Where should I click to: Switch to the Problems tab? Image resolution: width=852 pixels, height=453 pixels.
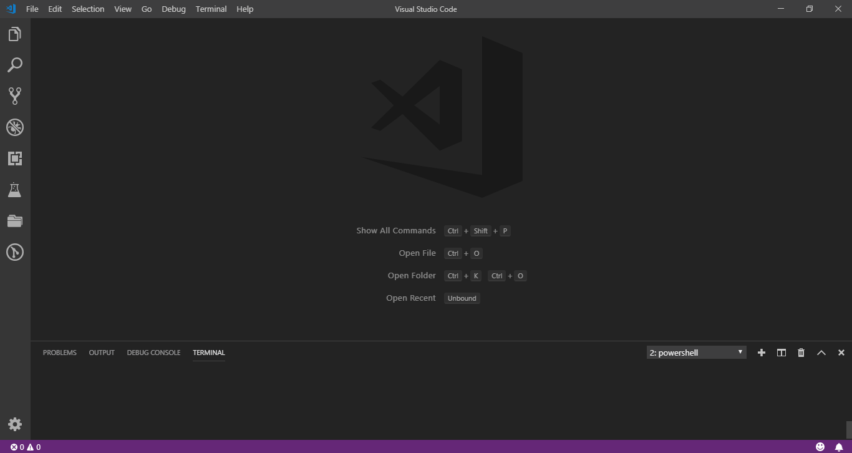[59, 353]
